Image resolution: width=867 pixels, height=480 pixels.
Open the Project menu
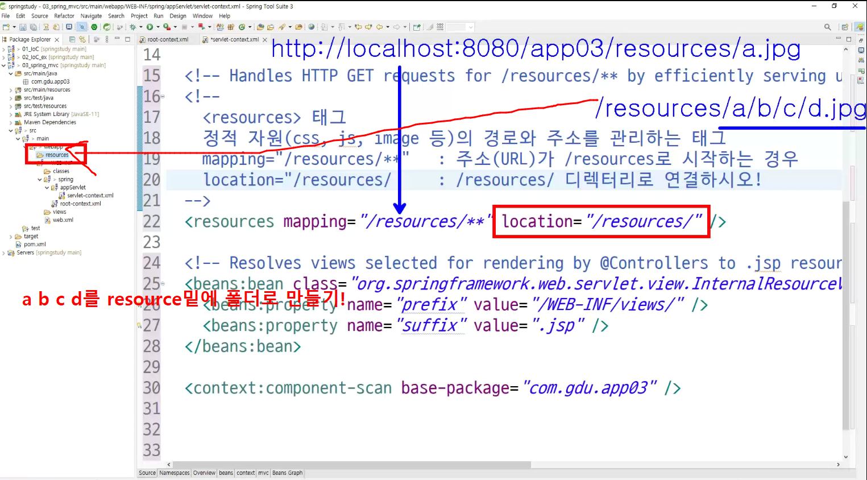click(139, 16)
